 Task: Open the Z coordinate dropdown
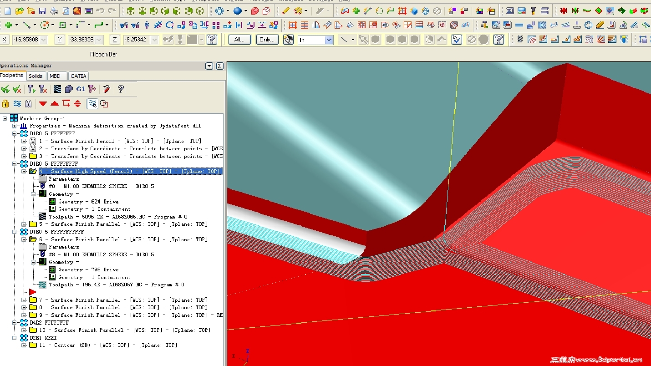(x=154, y=40)
